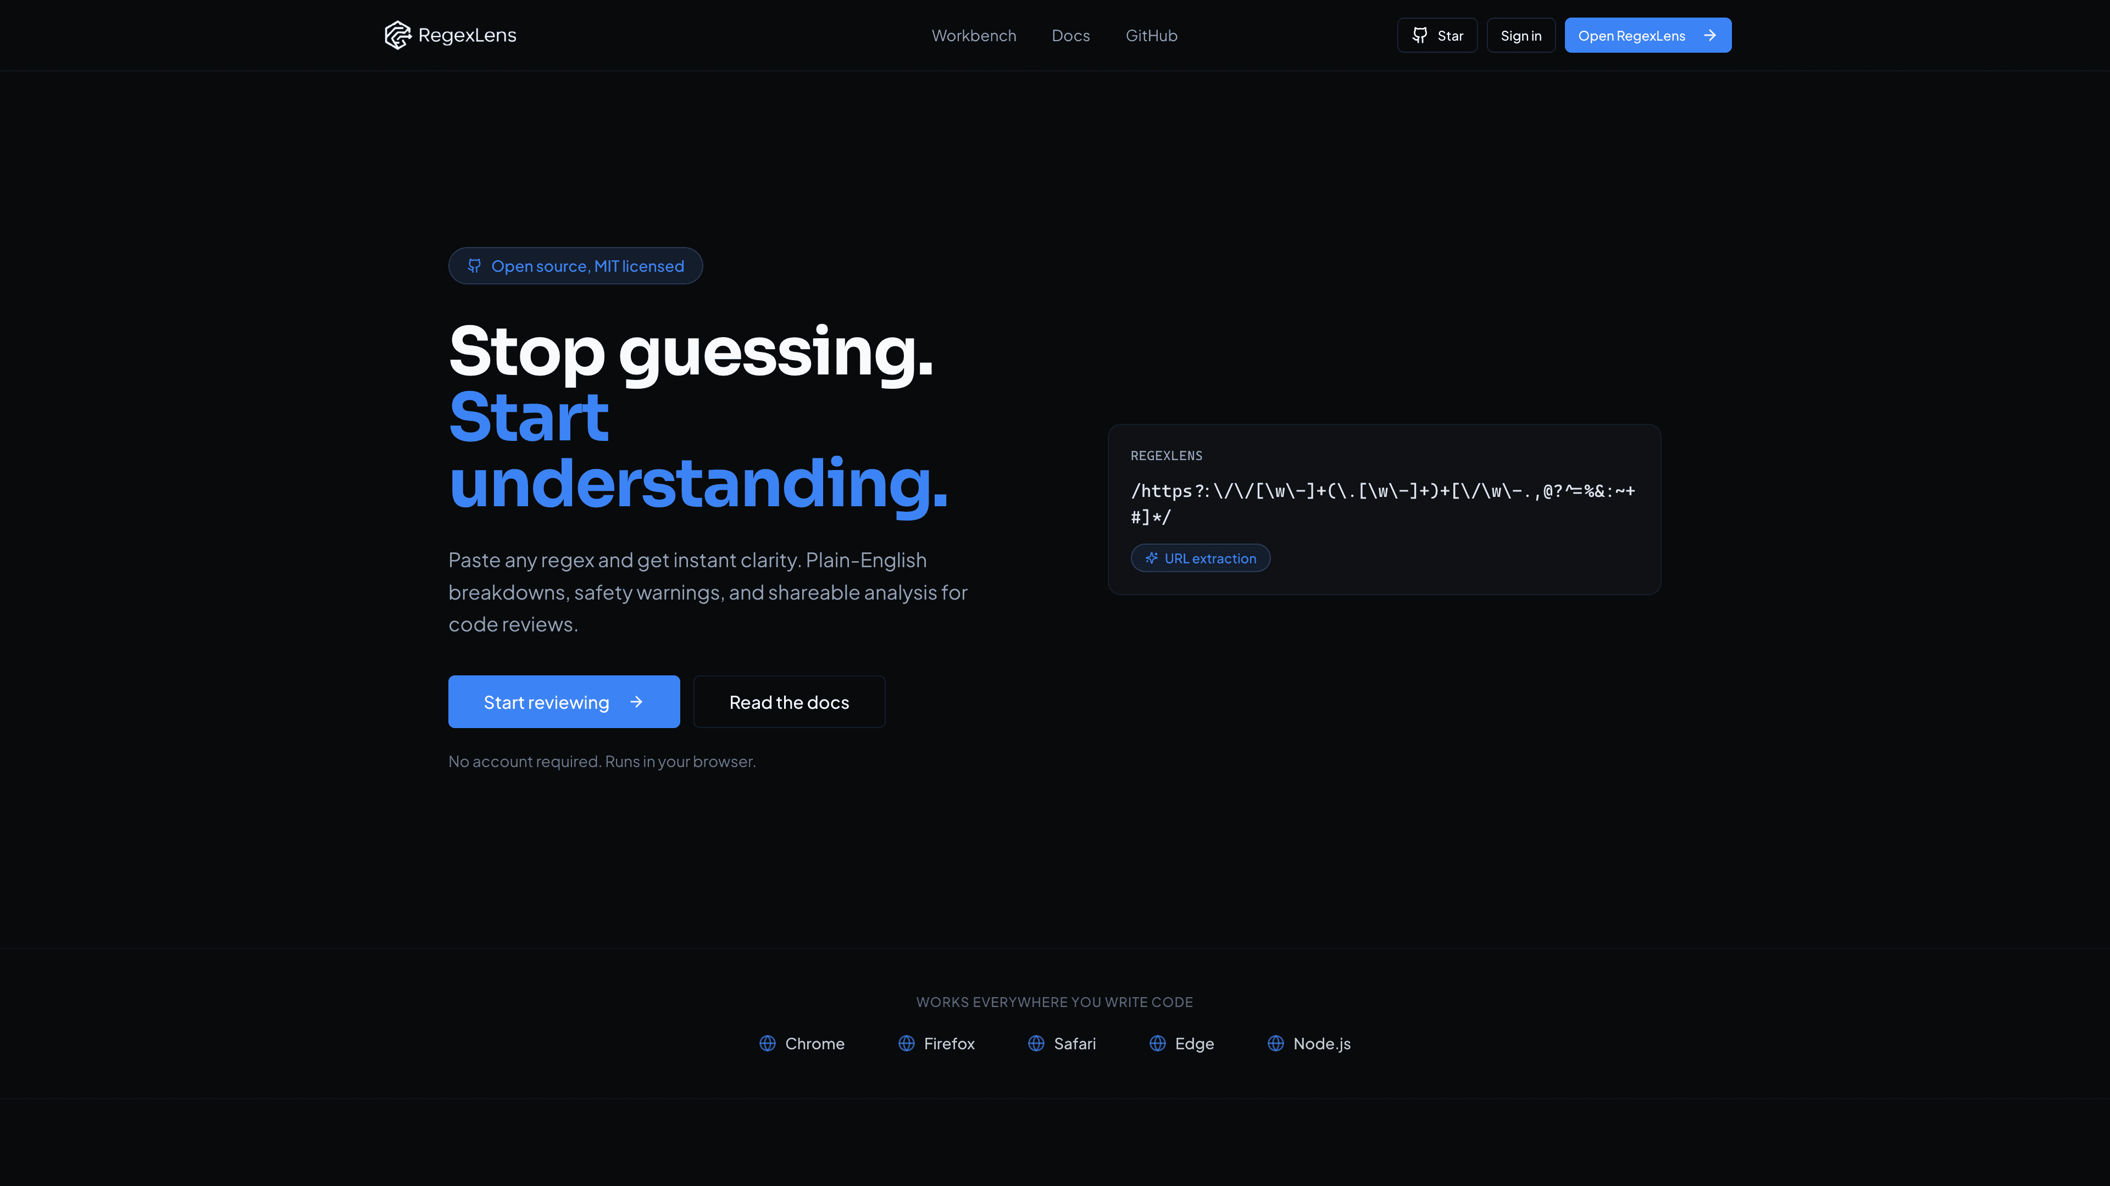Click the globe icon next to Node.js
The image size is (2110, 1186).
click(x=1276, y=1044)
